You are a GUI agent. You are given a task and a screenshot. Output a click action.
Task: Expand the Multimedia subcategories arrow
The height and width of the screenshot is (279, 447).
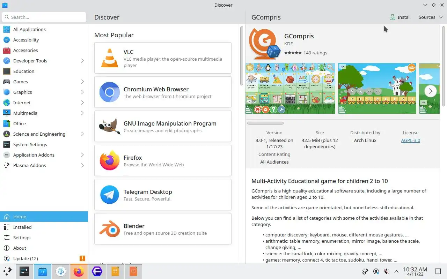82,113
